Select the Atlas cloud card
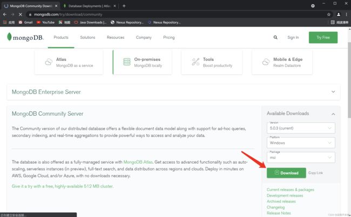This screenshot has height=217, width=351. (69, 62)
